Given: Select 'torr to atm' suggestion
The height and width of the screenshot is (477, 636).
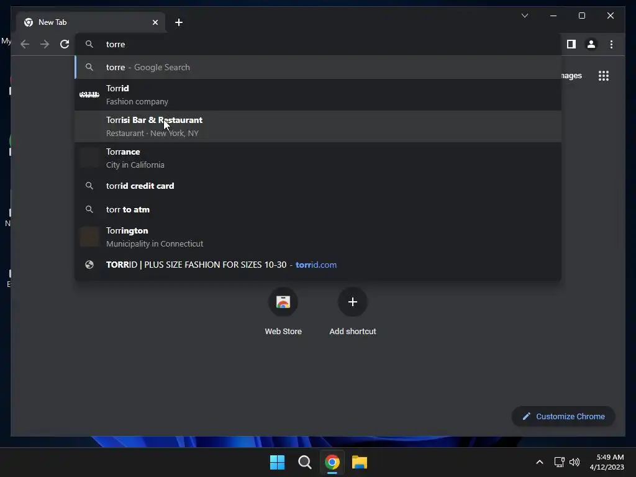Looking at the screenshot, I should (x=318, y=209).
